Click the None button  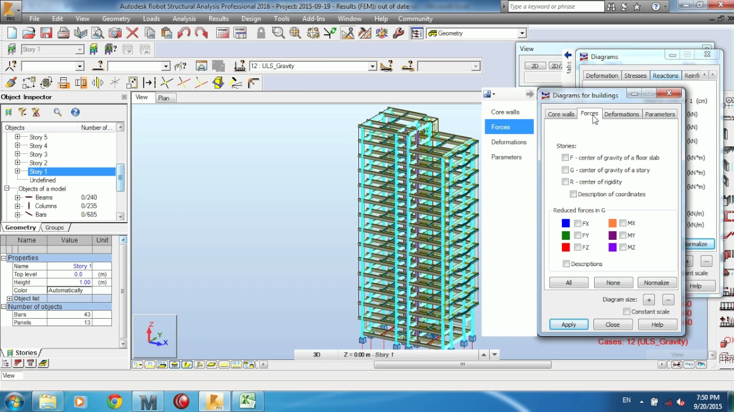point(613,283)
